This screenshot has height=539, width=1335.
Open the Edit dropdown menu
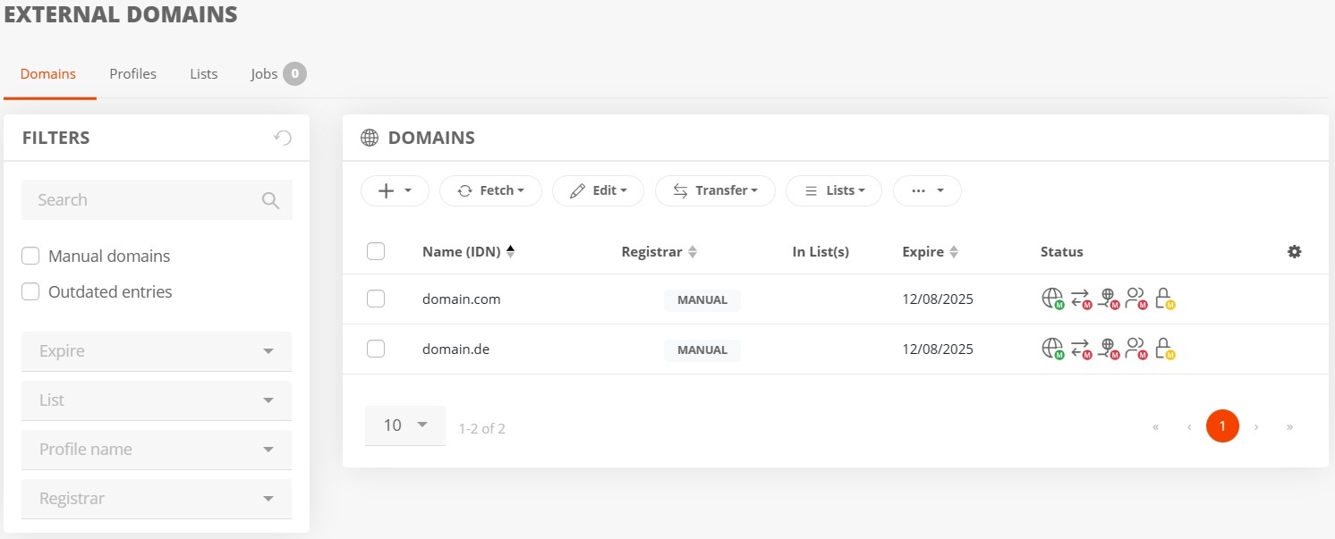point(598,190)
